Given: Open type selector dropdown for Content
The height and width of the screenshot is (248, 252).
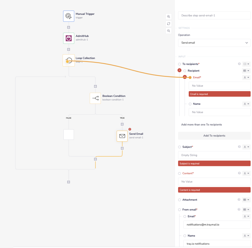Looking at the screenshot, I should [246, 173].
